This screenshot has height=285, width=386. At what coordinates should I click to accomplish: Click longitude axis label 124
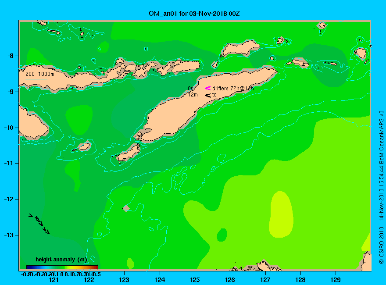tap(160, 280)
